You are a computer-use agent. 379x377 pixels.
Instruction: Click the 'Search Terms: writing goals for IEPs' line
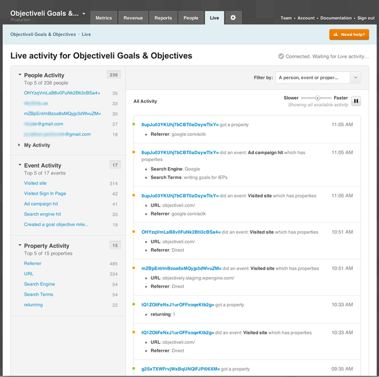189,178
